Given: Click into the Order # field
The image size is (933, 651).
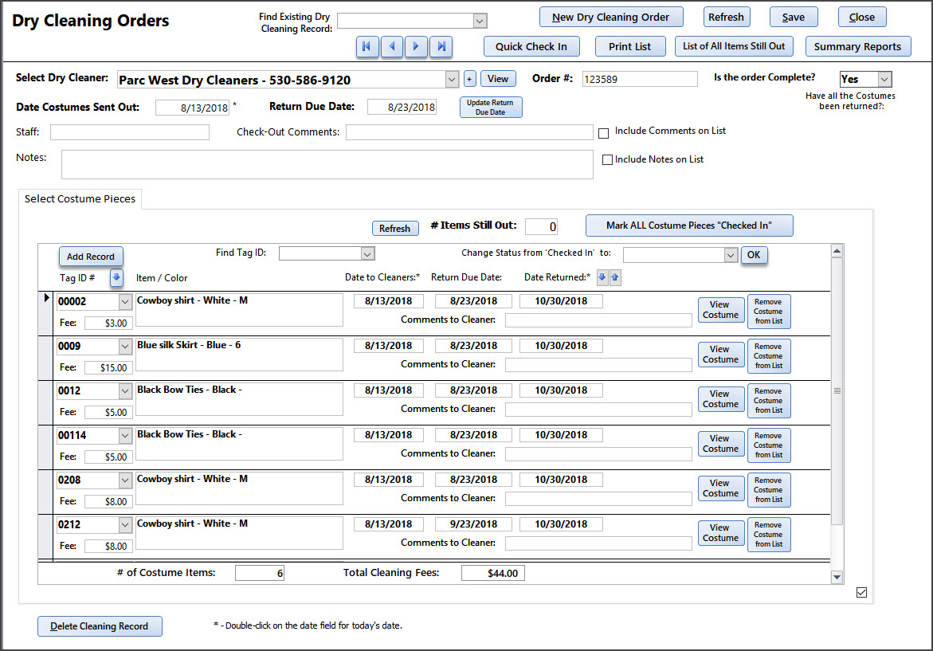Looking at the screenshot, I should click(x=639, y=79).
